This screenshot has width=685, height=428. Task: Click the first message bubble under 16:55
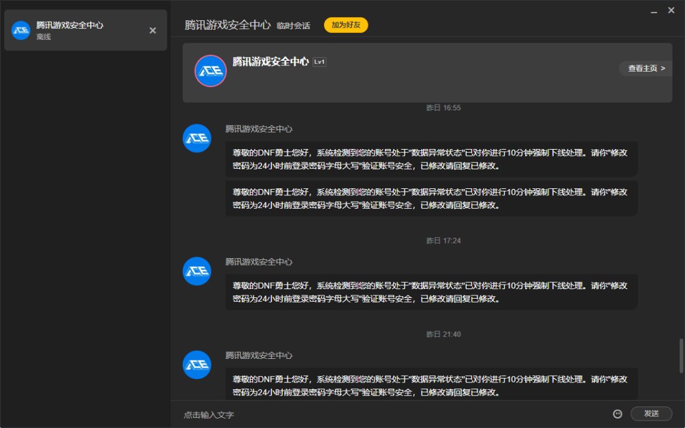(x=431, y=159)
